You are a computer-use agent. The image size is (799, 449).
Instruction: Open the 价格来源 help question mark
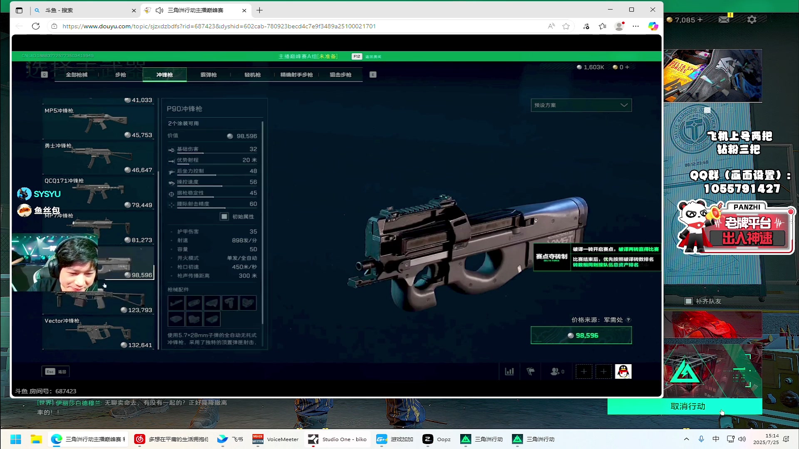point(628,320)
